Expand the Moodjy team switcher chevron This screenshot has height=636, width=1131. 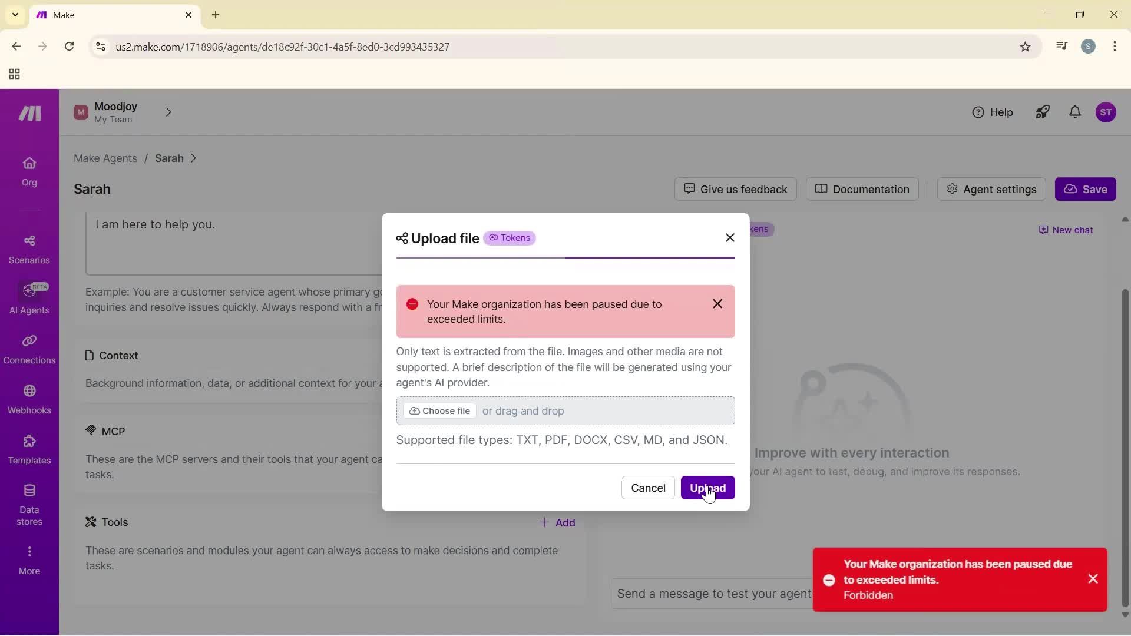click(x=168, y=112)
